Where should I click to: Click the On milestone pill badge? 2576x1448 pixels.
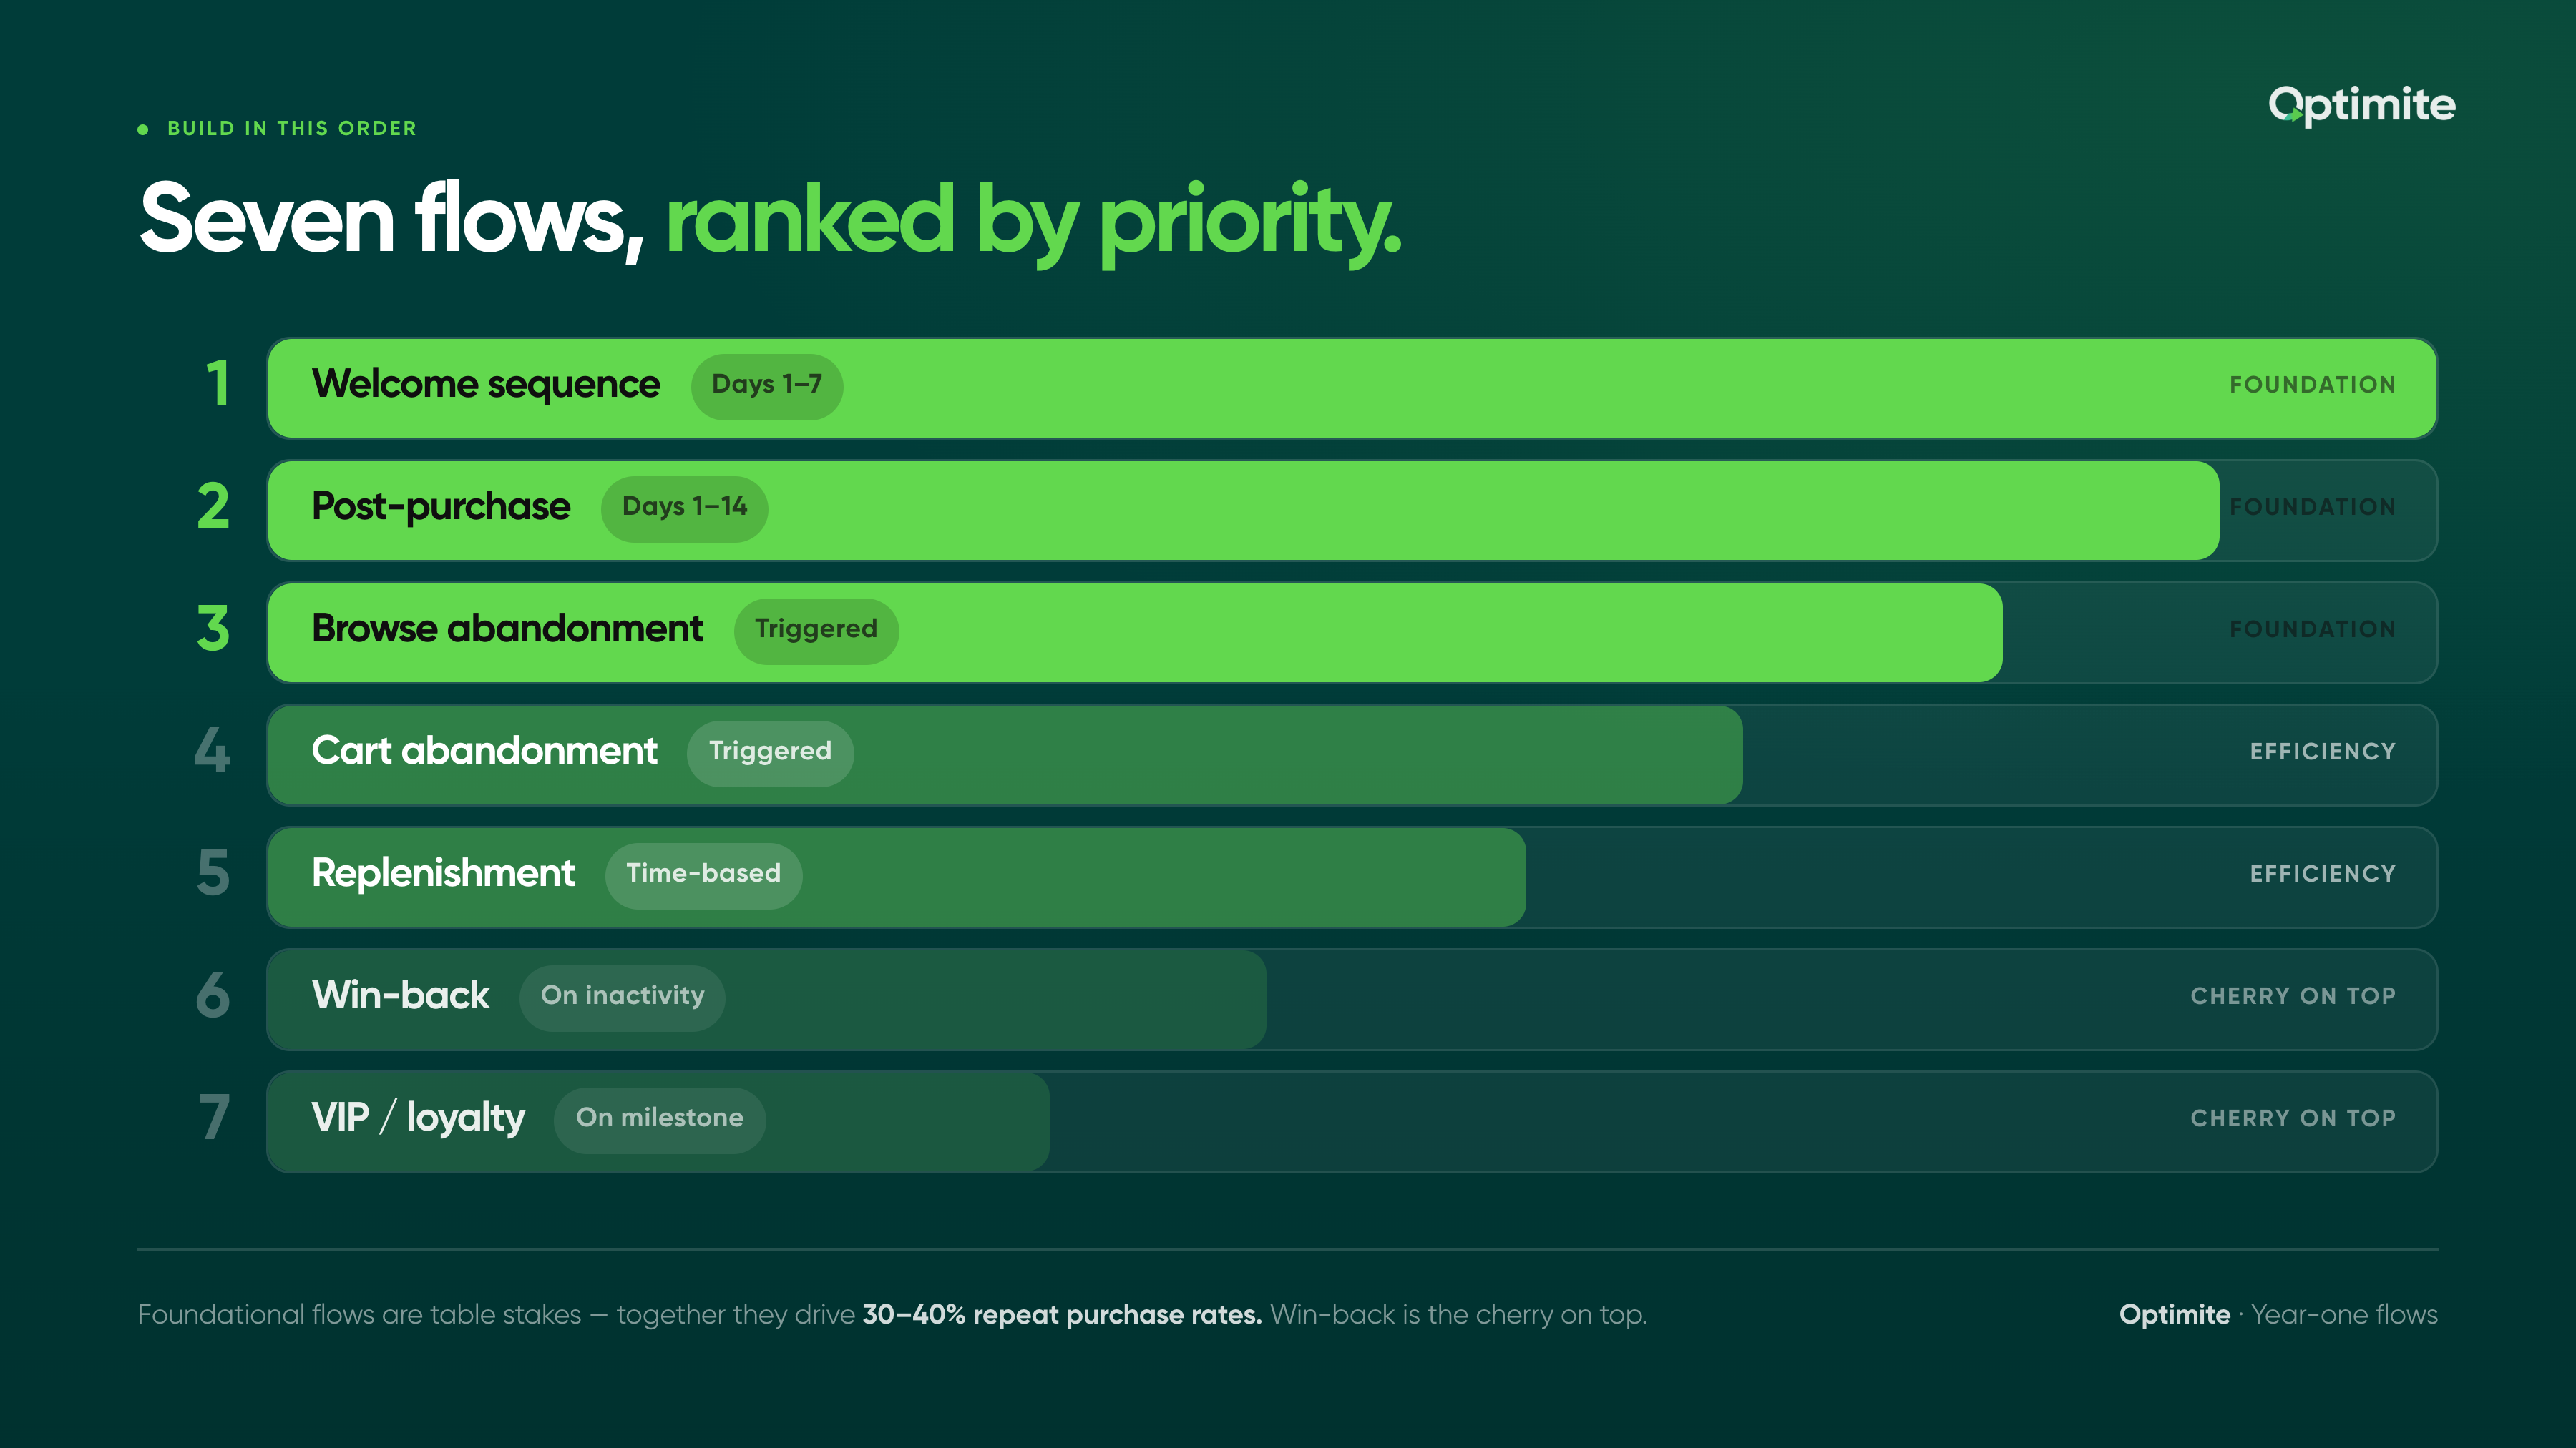pyautogui.click(x=660, y=1119)
